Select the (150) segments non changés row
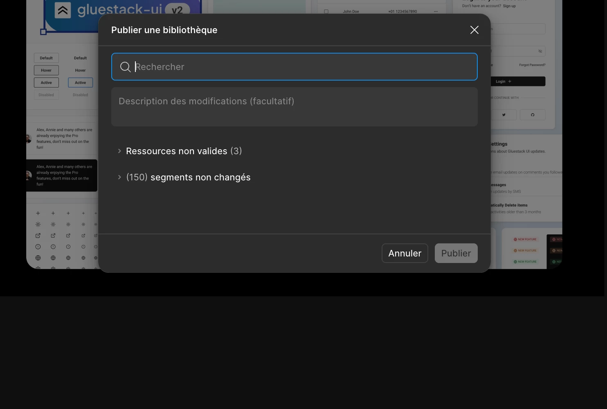This screenshot has width=607, height=409. (295, 177)
